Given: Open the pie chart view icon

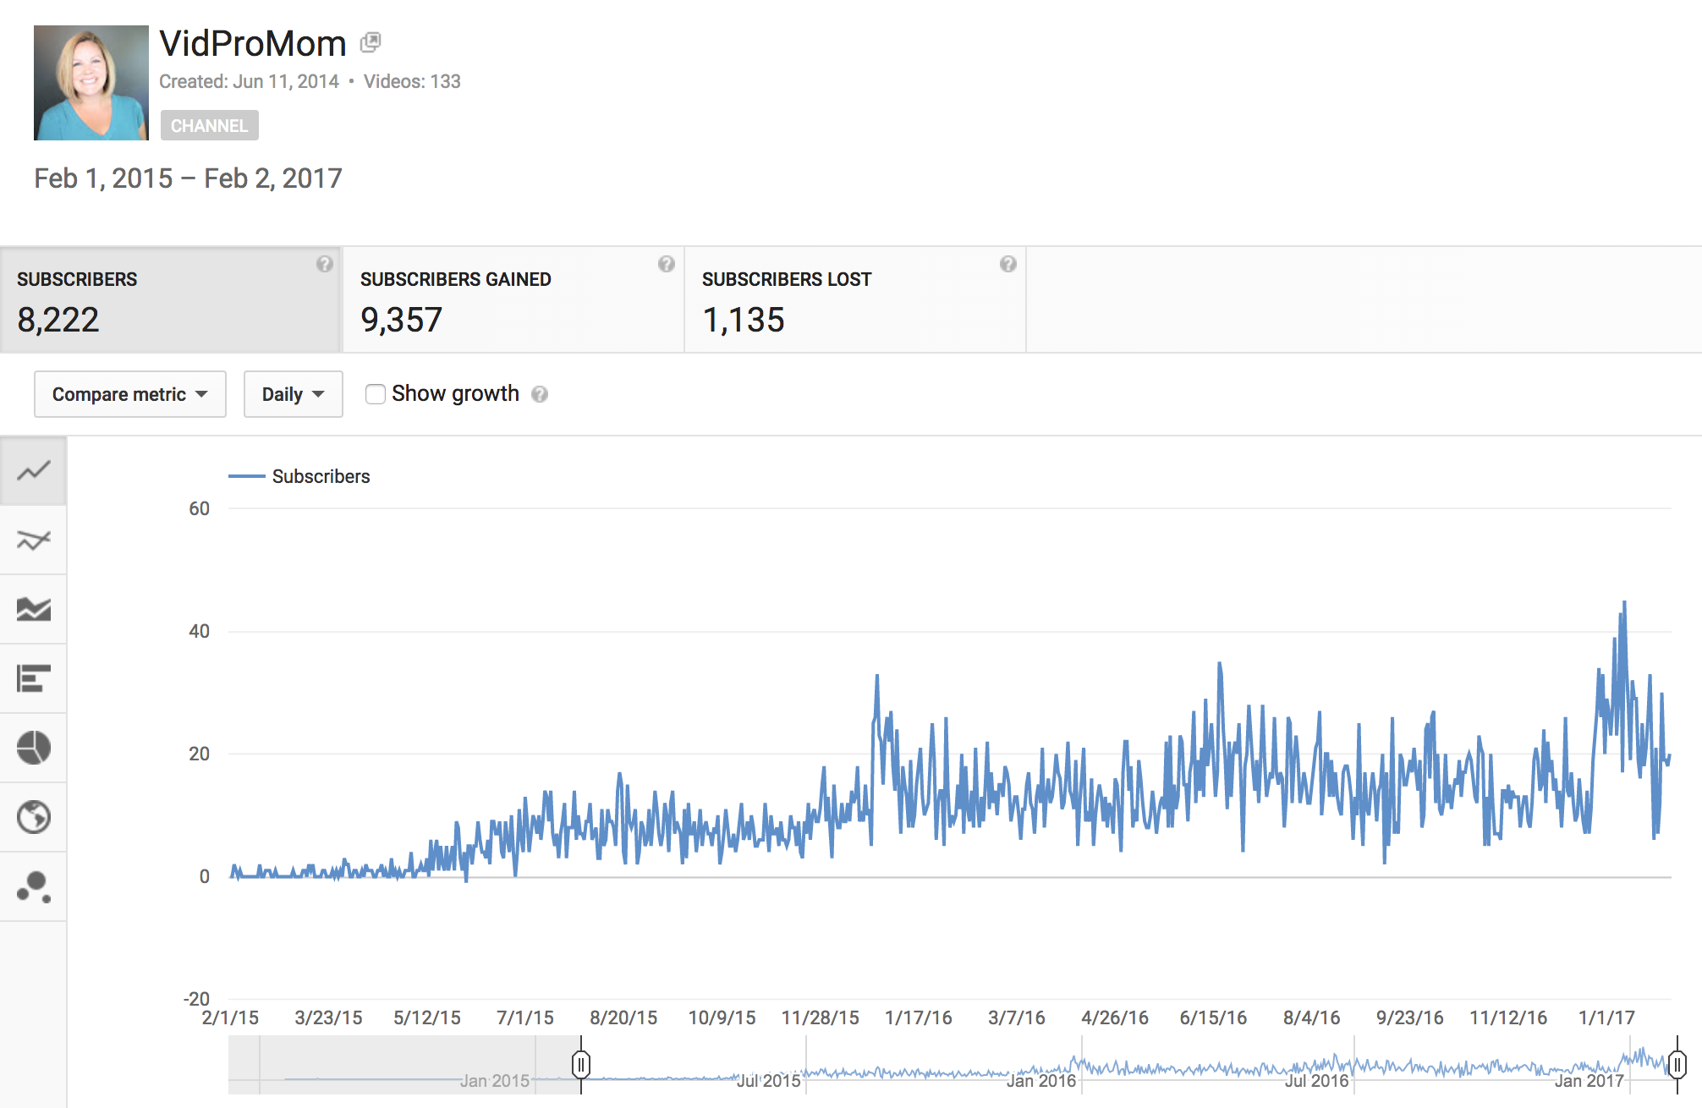Looking at the screenshot, I should pyautogui.click(x=34, y=749).
